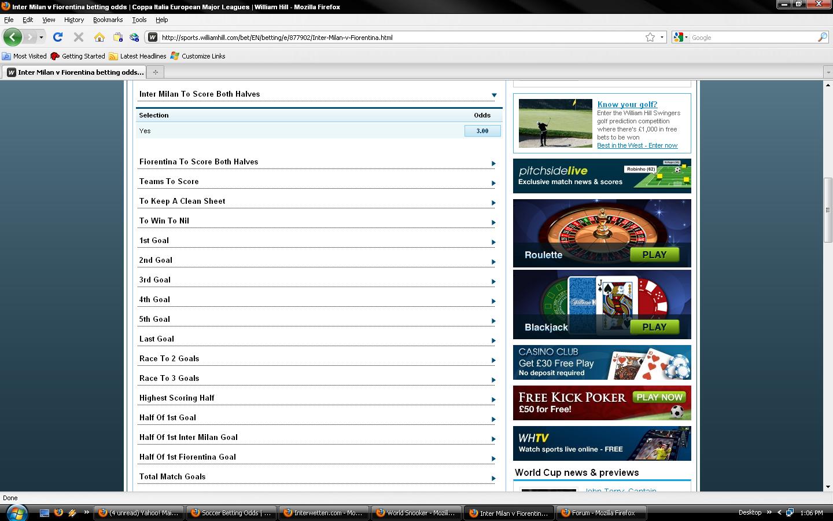
Task: Open the Casino Club free play banner
Action: click(602, 362)
